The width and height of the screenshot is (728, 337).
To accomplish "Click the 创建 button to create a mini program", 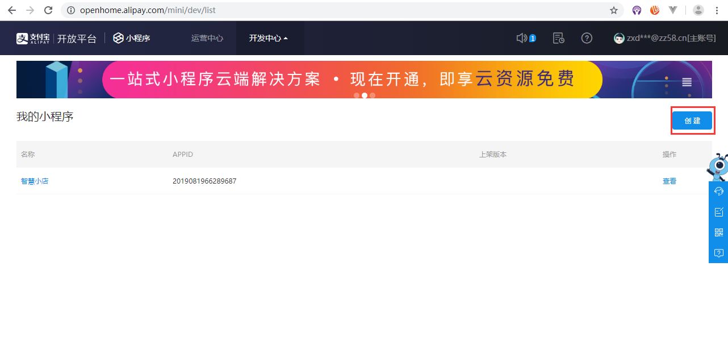I will point(692,120).
